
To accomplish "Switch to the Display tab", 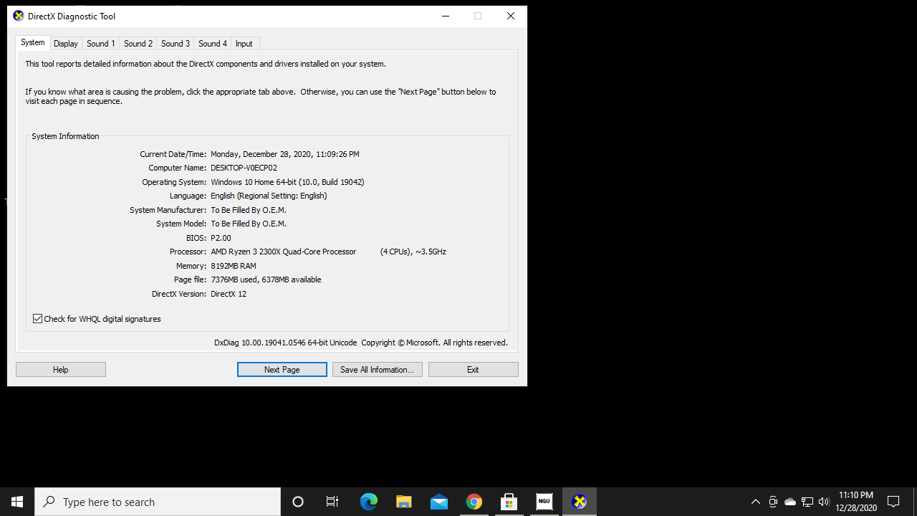I will pyautogui.click(x=66, y=44).
